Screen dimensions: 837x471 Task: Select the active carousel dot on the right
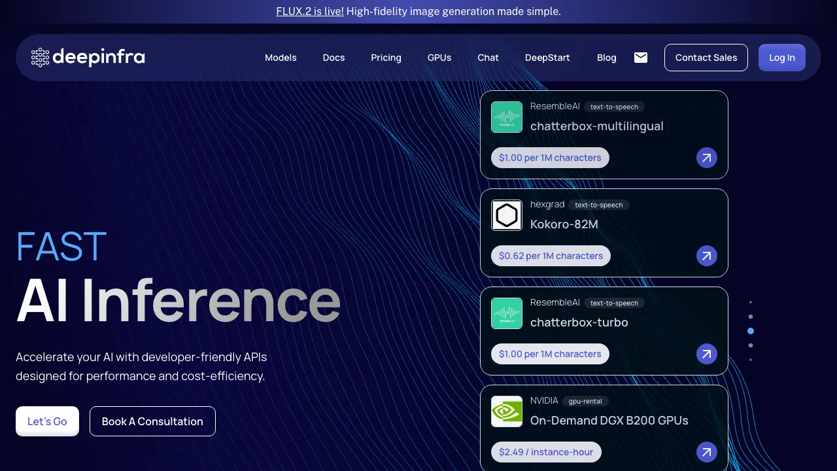pyautogui.click(x=751, y=331)
